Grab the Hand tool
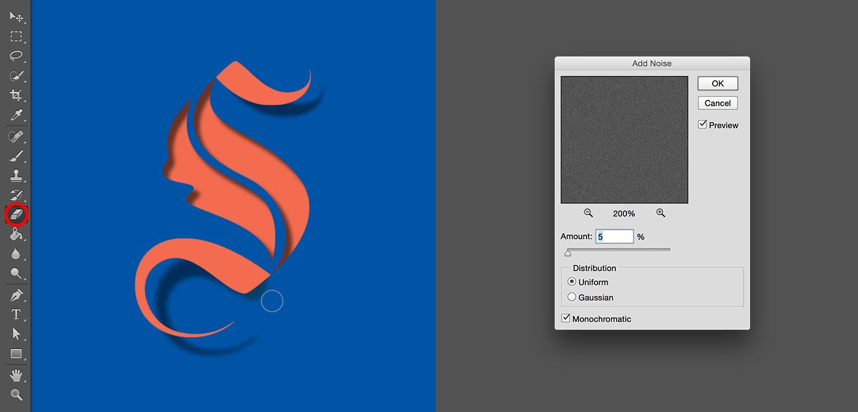 tap(16, 375)
